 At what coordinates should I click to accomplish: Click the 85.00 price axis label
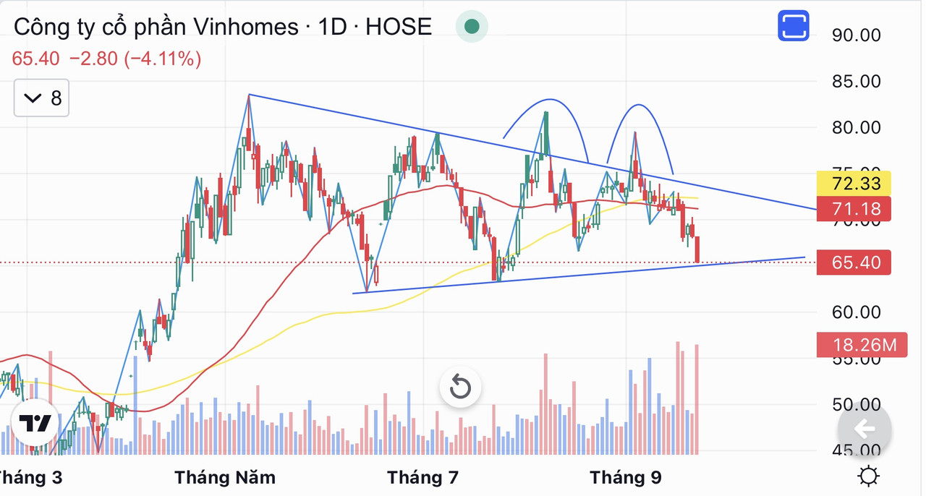(856, 81)
